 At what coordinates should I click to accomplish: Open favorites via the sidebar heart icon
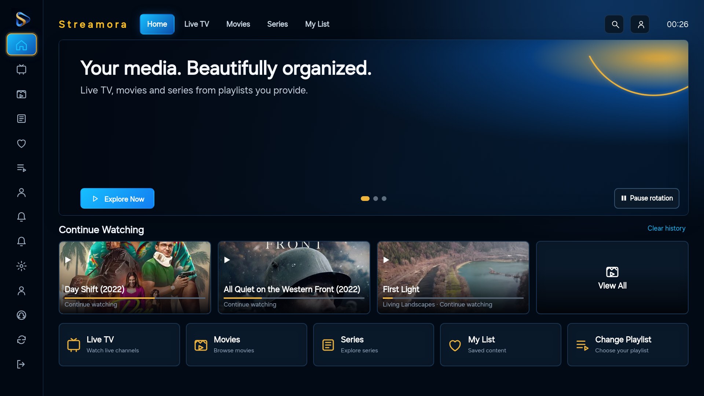pos(22,143)
